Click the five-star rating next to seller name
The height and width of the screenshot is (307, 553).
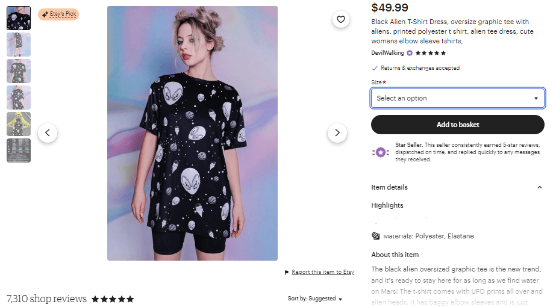[431, 53]
